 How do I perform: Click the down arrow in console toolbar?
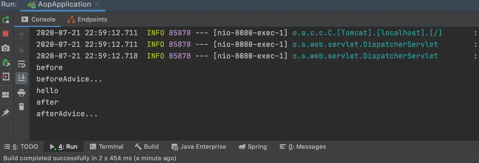22,50
